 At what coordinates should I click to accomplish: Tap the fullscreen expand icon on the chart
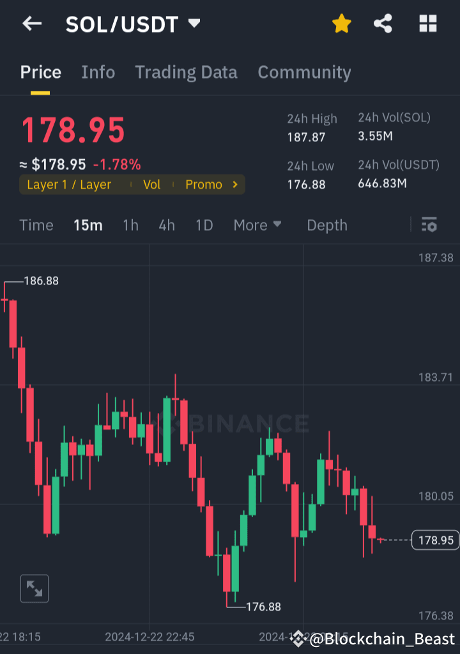click(34, 588)
